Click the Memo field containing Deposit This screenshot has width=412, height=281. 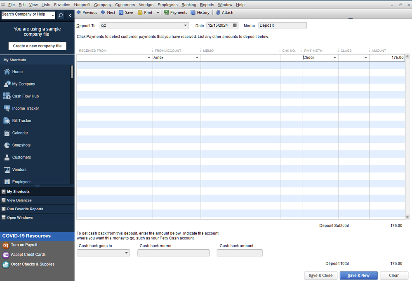click(x=283, y=26)
